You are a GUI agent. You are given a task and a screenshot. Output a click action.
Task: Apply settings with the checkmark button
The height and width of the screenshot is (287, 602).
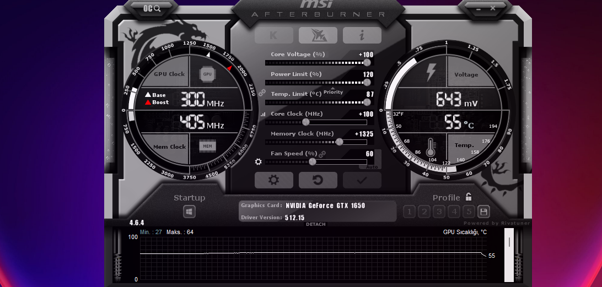tap(362, 180)
